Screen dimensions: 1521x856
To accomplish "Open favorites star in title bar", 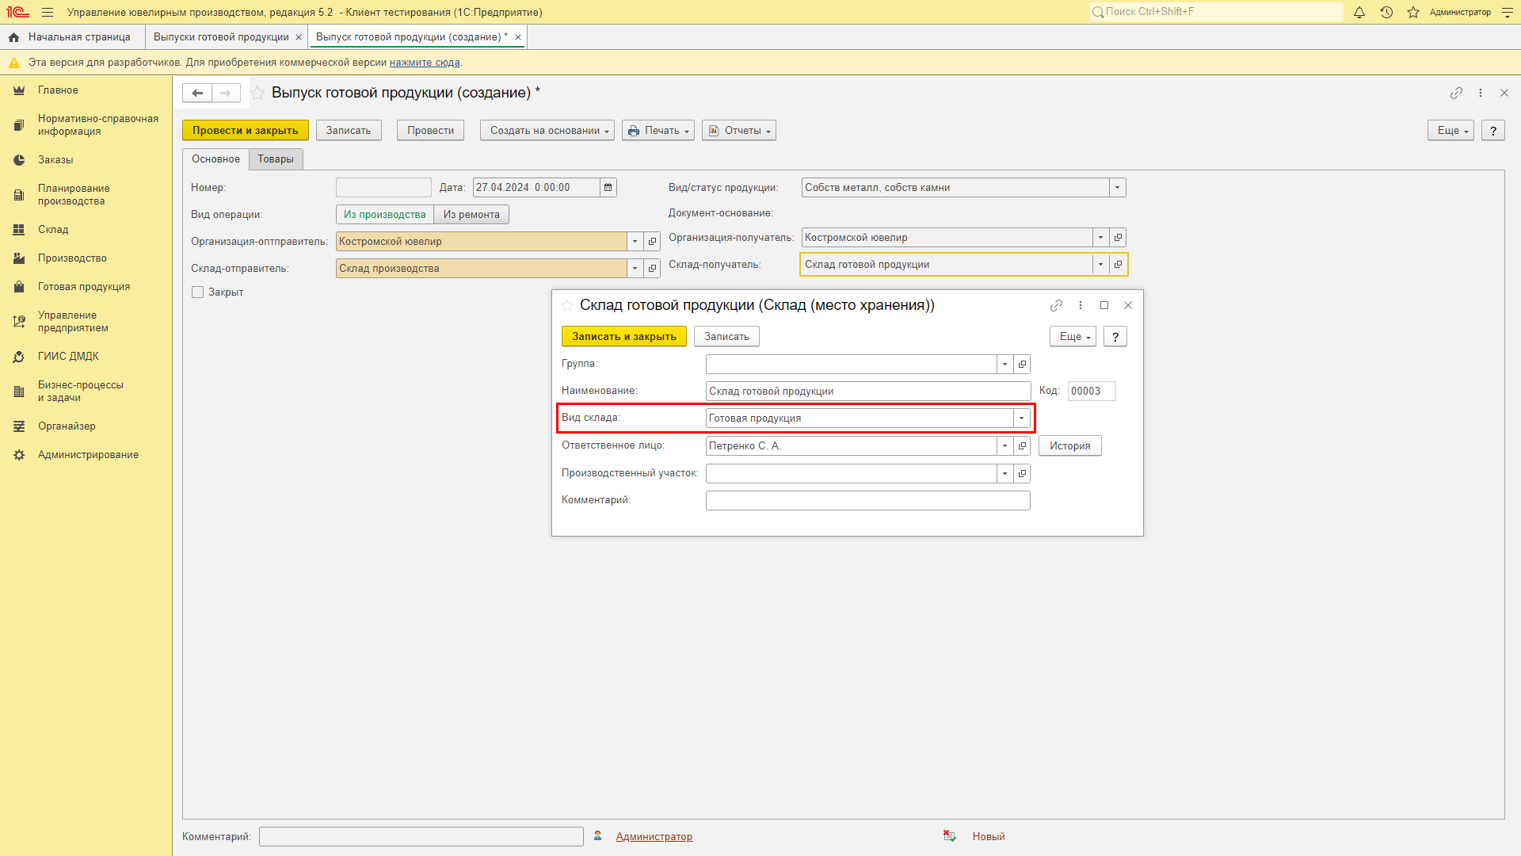I will (1413, 12).
